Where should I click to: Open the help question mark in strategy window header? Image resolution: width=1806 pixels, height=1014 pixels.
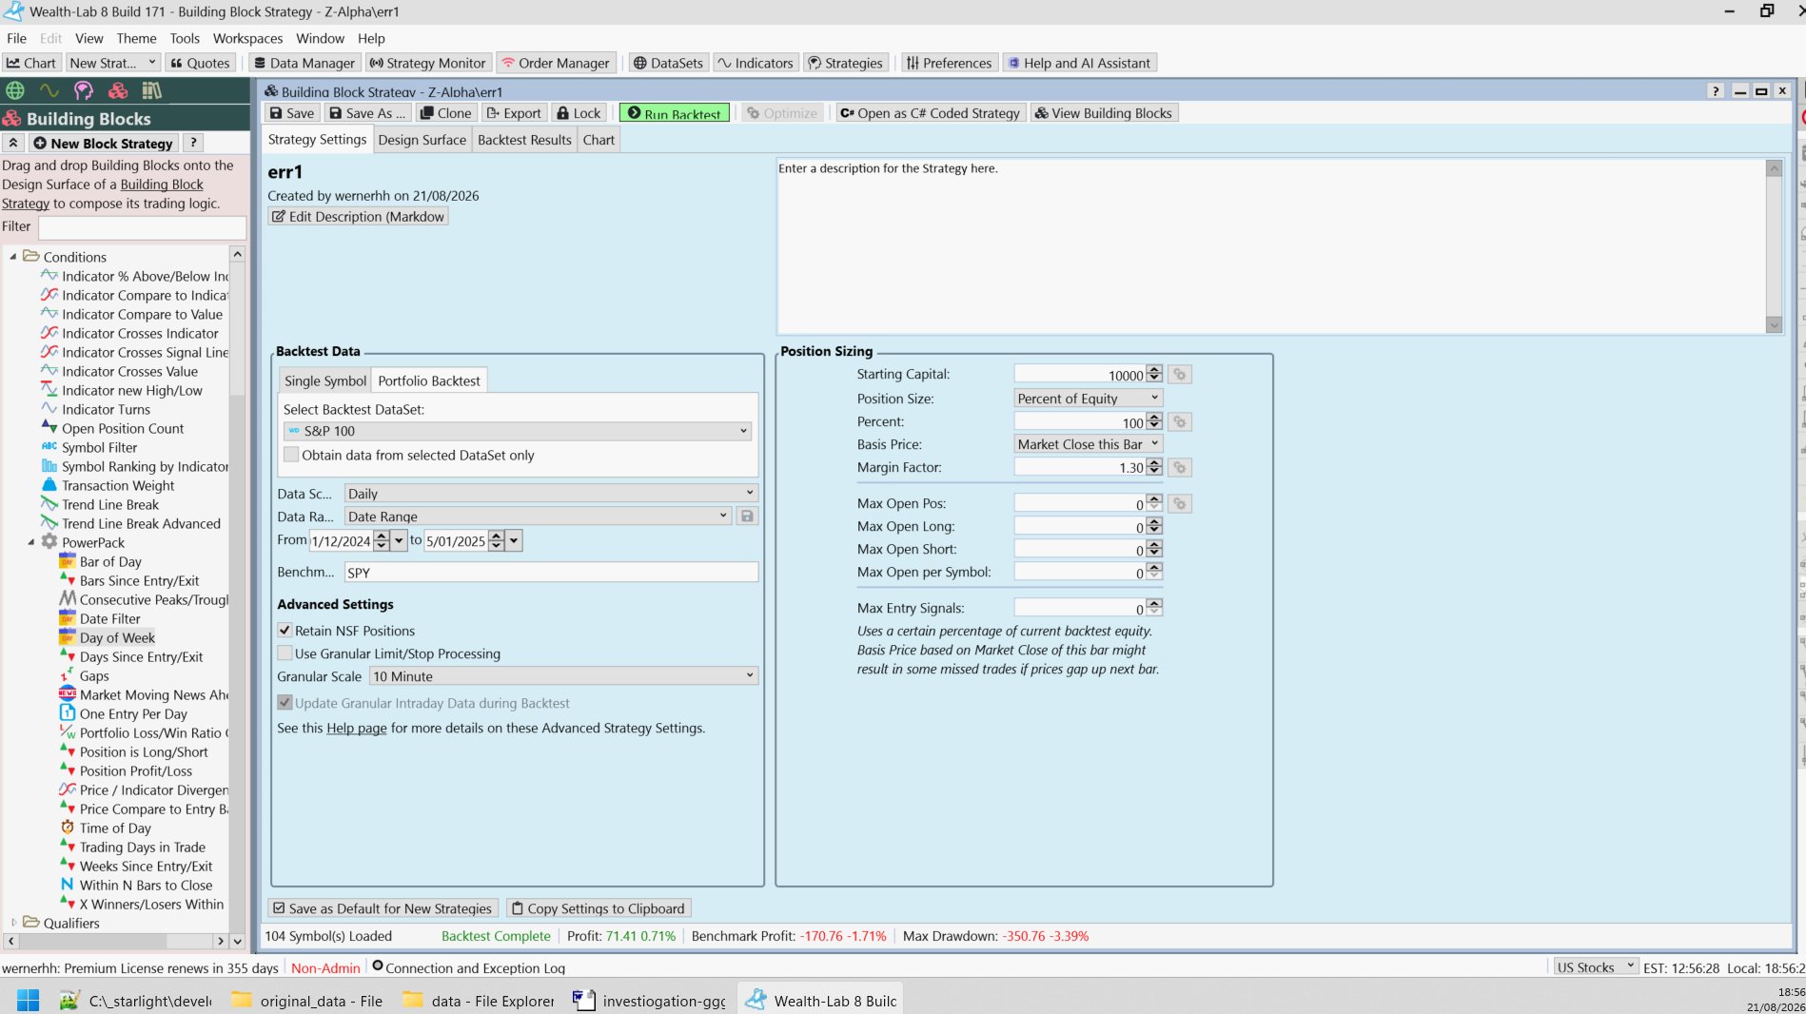(x=1715, y=91)
